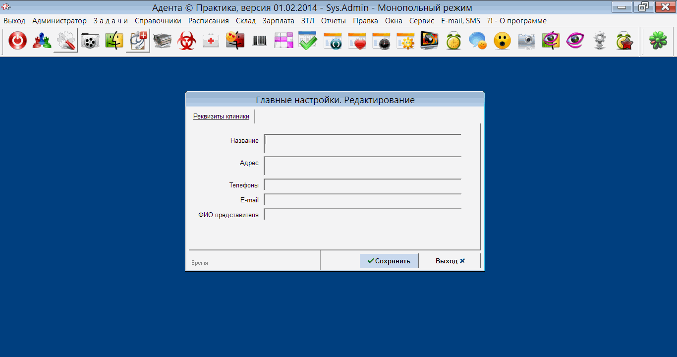Image resolution: width=677 pixels, height=357 pixels.
Task: Open the Отчеты menu
Action: pos(333,21)
